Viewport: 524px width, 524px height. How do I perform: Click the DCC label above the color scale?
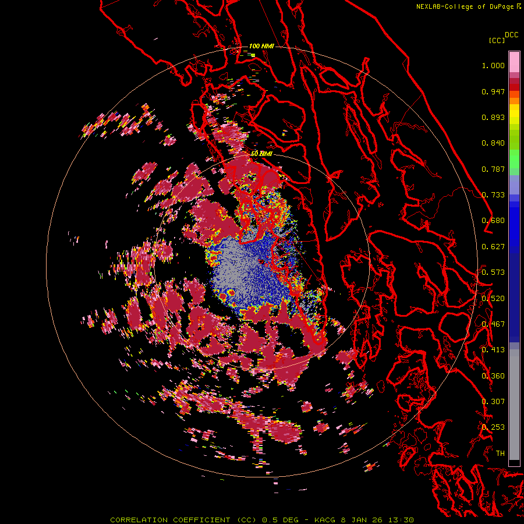click(x=511, y=35)
